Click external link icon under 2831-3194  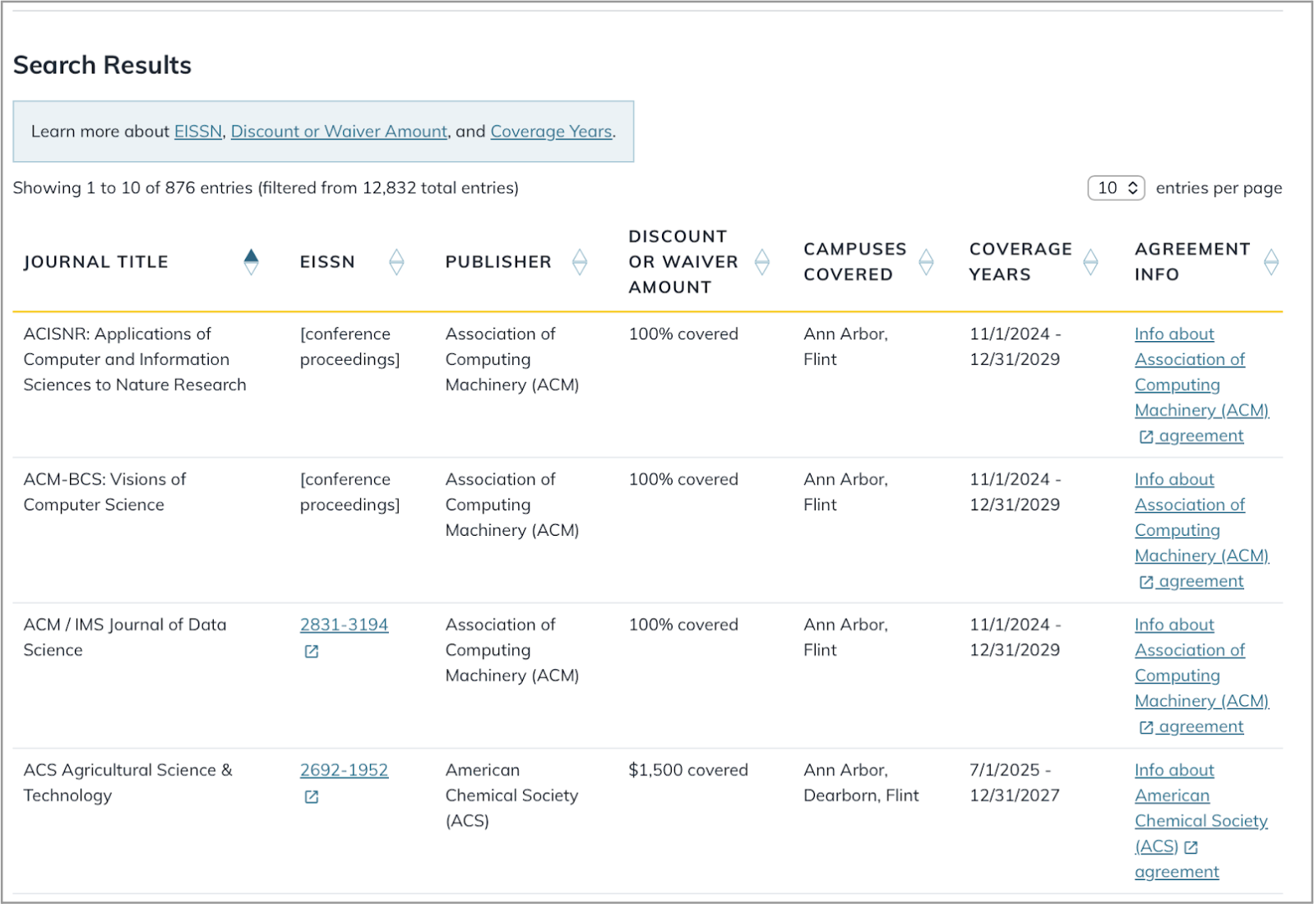click(x=312, y=652)
